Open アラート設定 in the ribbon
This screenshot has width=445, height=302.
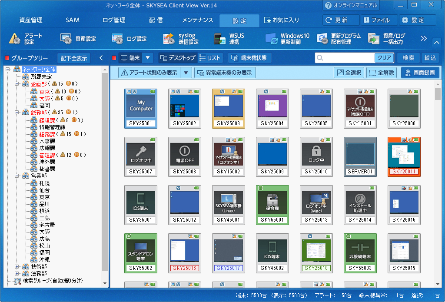coord(26,39)
